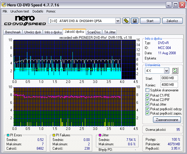Click the Położenie value 4079 MB
Image resolution: width=187 pixels, height=154 pixels.
(174, 144)
